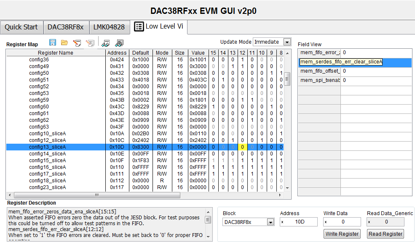Select the mem_fifo_error field row
The width and height of the screenshot is (415, 242).
pyautogui.click(x=355, y=53)
